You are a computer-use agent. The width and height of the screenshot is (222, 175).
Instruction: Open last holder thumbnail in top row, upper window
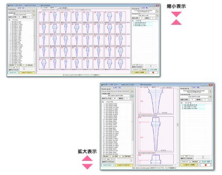coord(120,17)
